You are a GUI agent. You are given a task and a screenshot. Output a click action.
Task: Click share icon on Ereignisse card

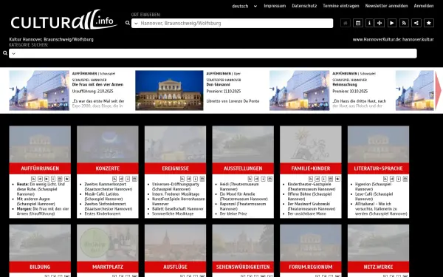[189, 179]
